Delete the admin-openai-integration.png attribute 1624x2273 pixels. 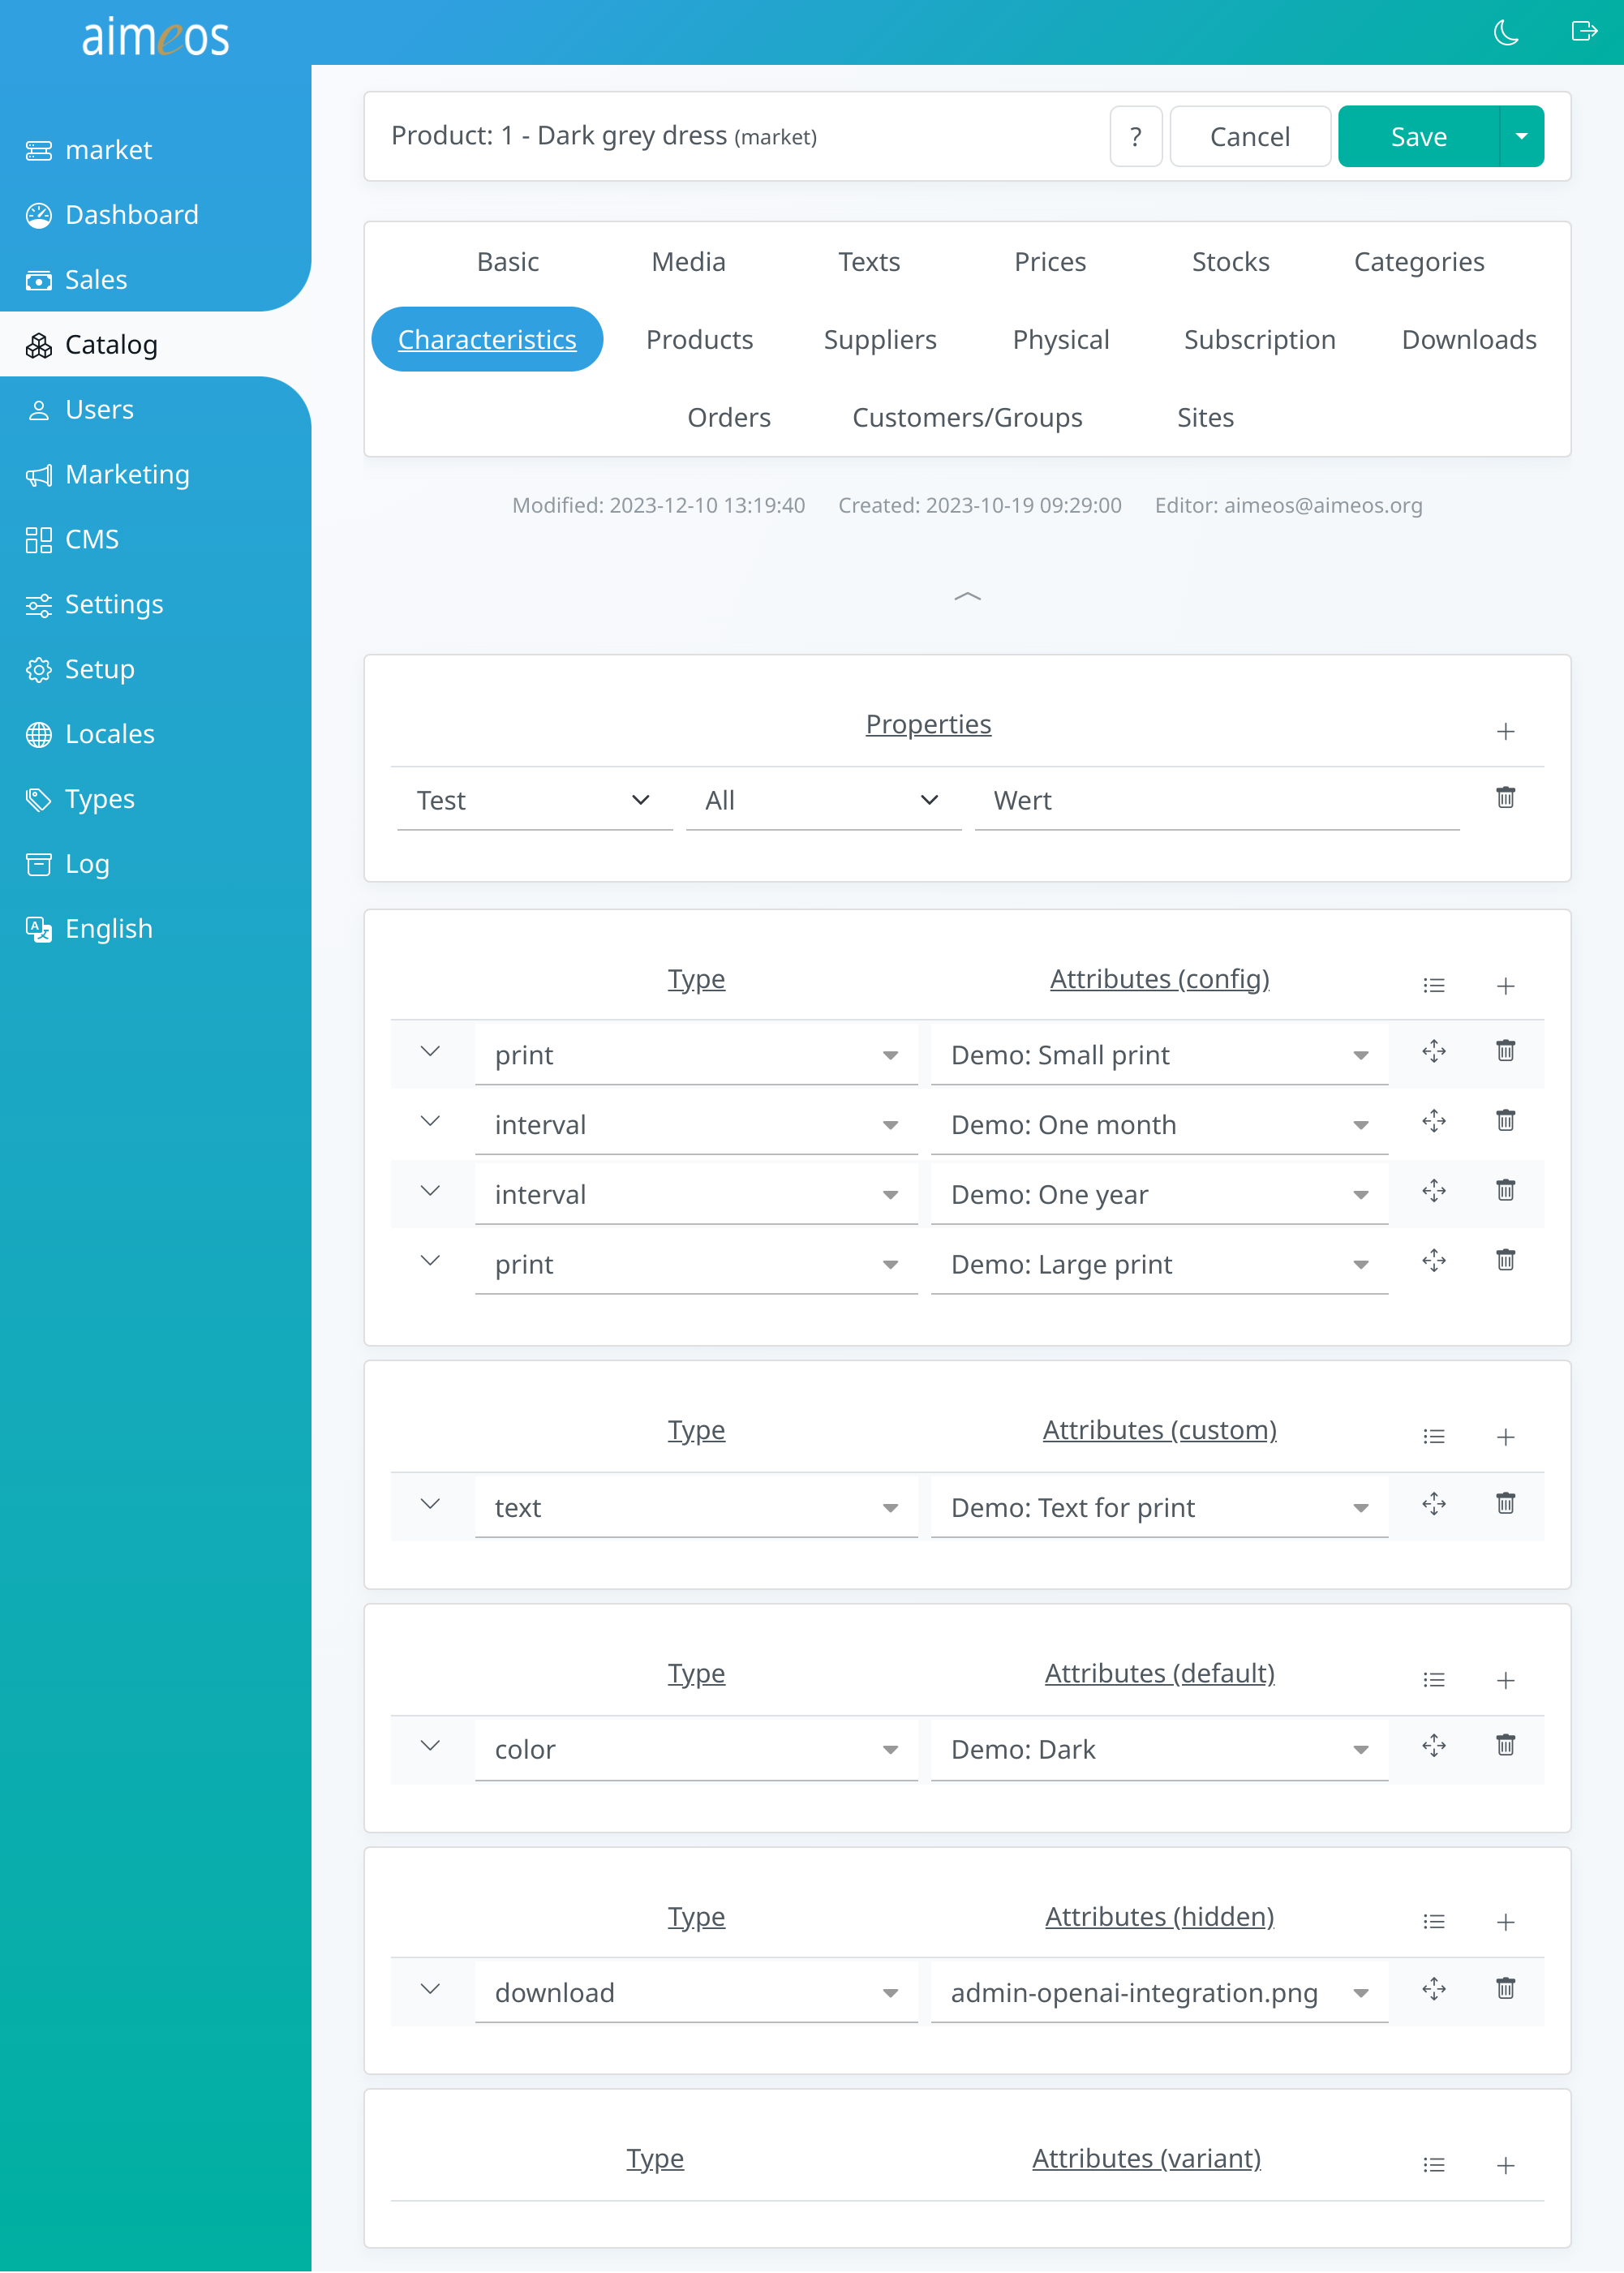[1505, 1988]
